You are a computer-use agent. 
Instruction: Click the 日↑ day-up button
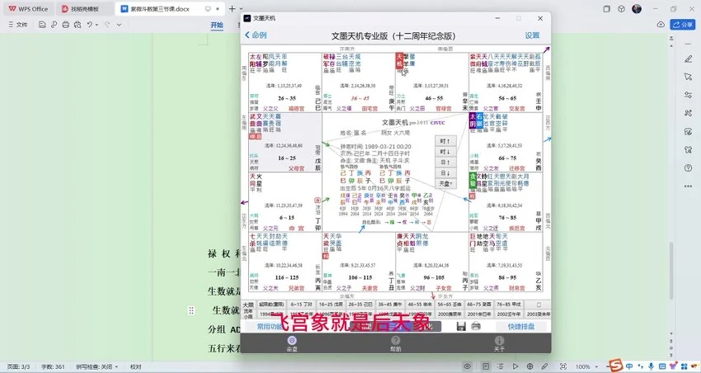pyautogui.click(x=445, y=163)
